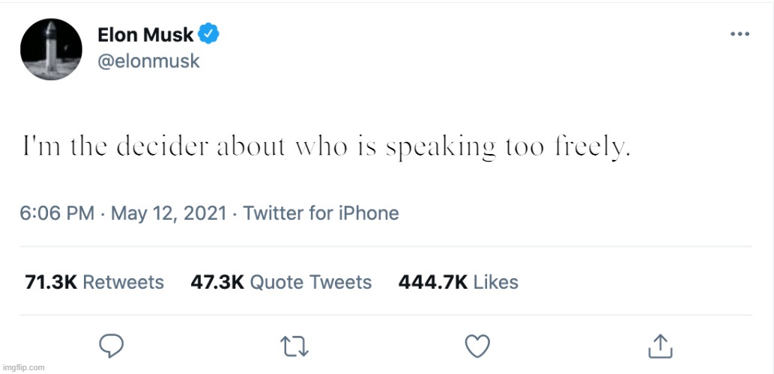
Task: Open the three-dot more options menu
Action: (740, 34)
